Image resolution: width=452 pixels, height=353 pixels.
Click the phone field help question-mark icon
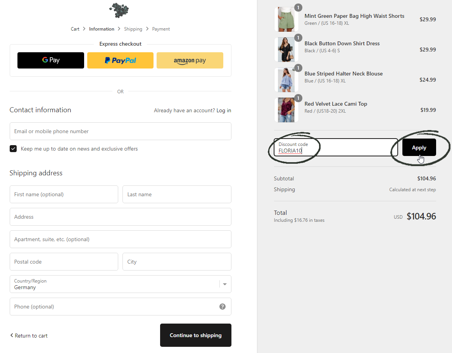tap(222, 307)
